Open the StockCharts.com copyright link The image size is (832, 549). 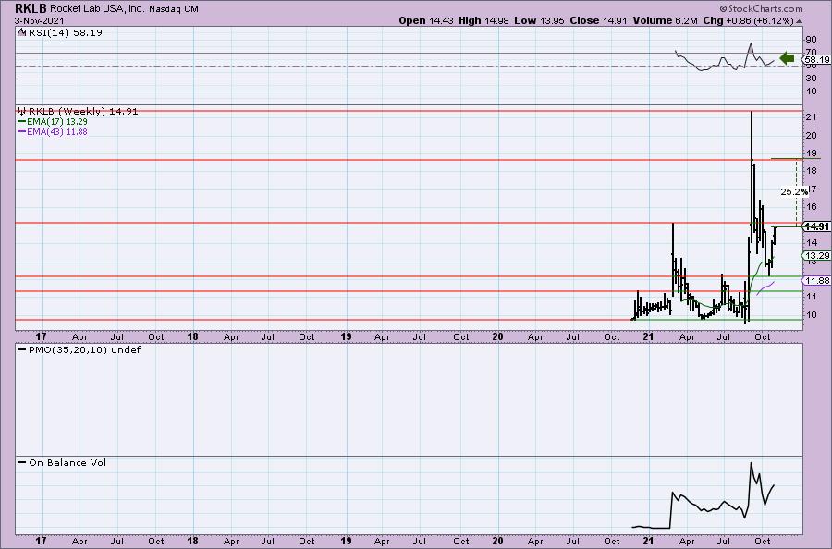pos(761,8)
